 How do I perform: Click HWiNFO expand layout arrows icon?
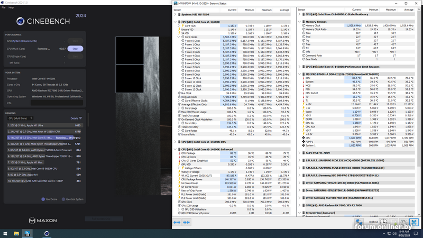point(178,222)
